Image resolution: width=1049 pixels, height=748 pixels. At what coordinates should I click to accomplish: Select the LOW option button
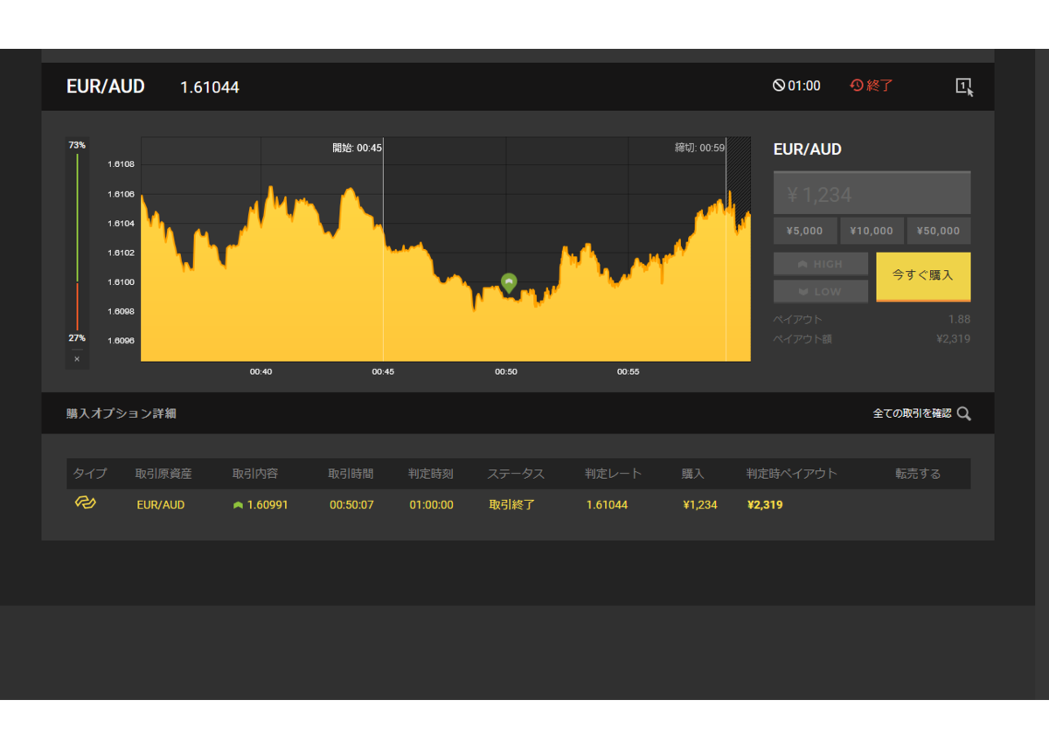point(821,292)
